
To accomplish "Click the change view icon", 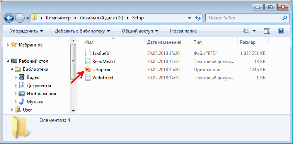I will point(246,31).
